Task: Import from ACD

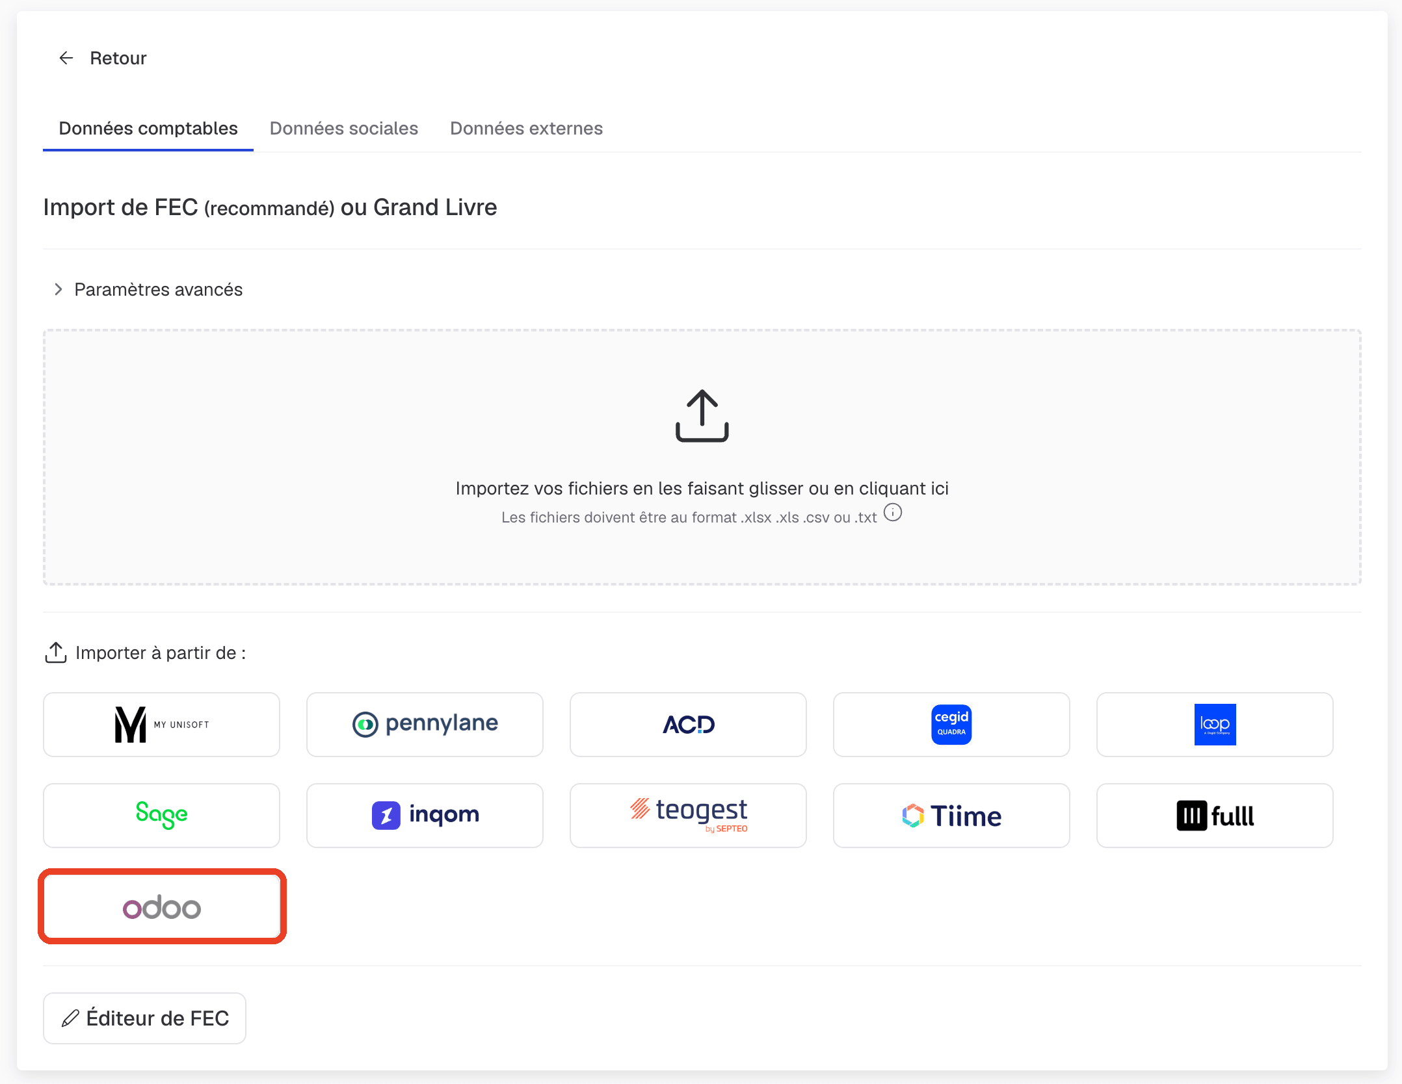Action: pyautogui.click(x=688, y=725)
